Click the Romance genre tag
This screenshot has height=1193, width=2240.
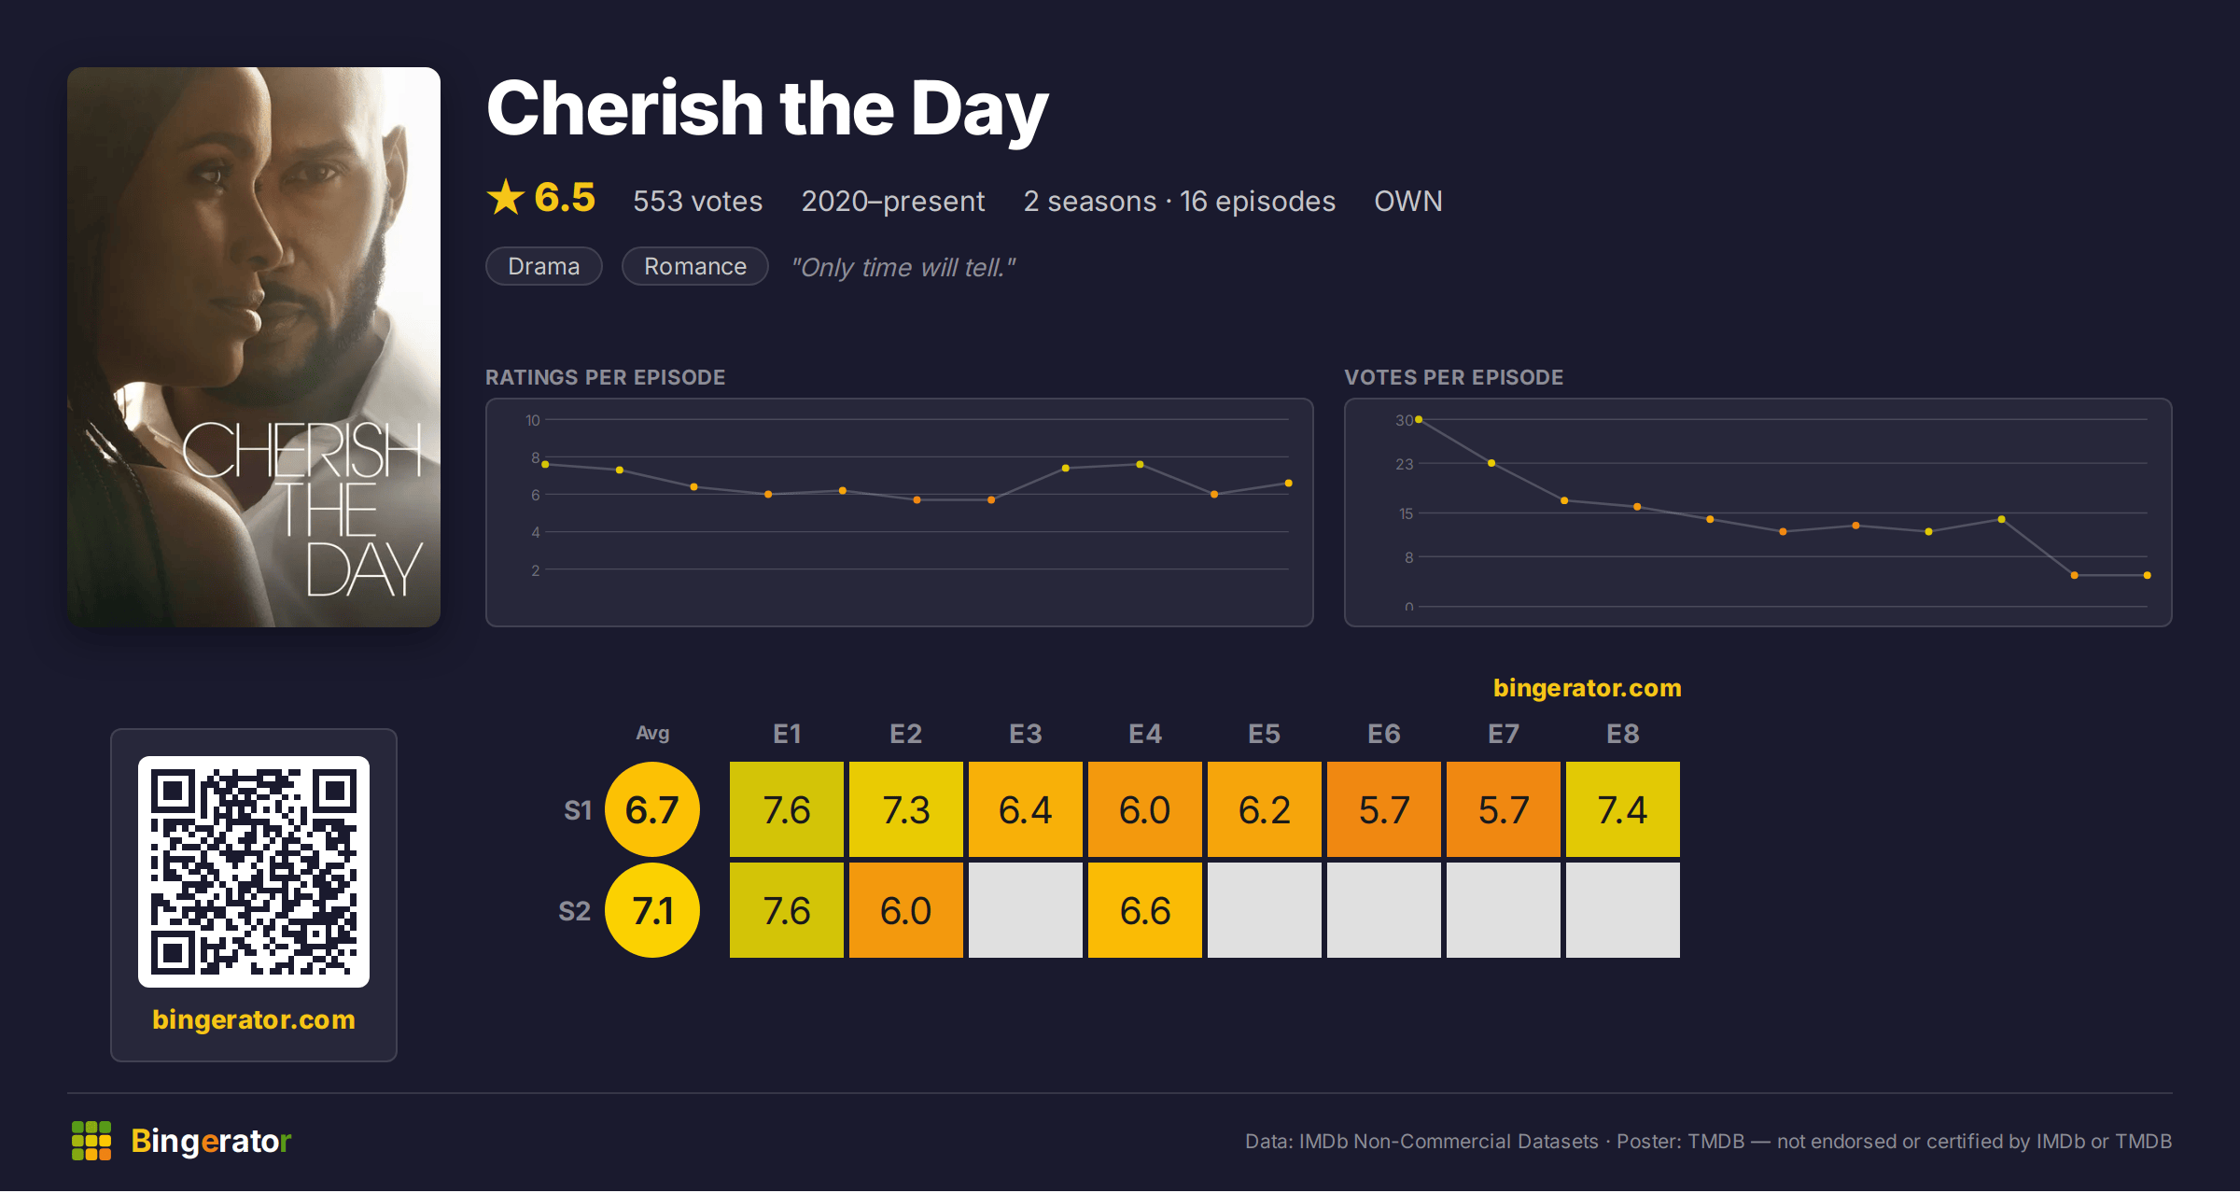pyautogui.click(x=695, y=266)
